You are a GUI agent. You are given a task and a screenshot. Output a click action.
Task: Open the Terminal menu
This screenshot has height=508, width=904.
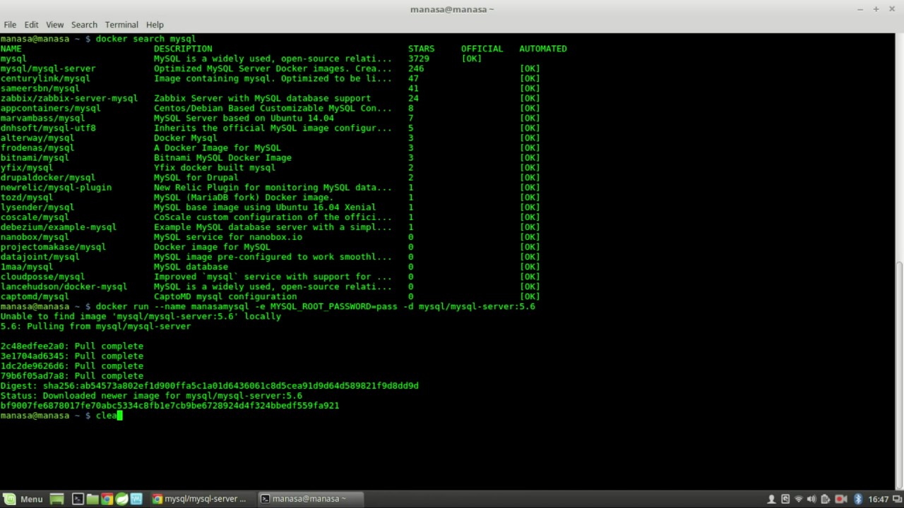[x=121, y=25]
